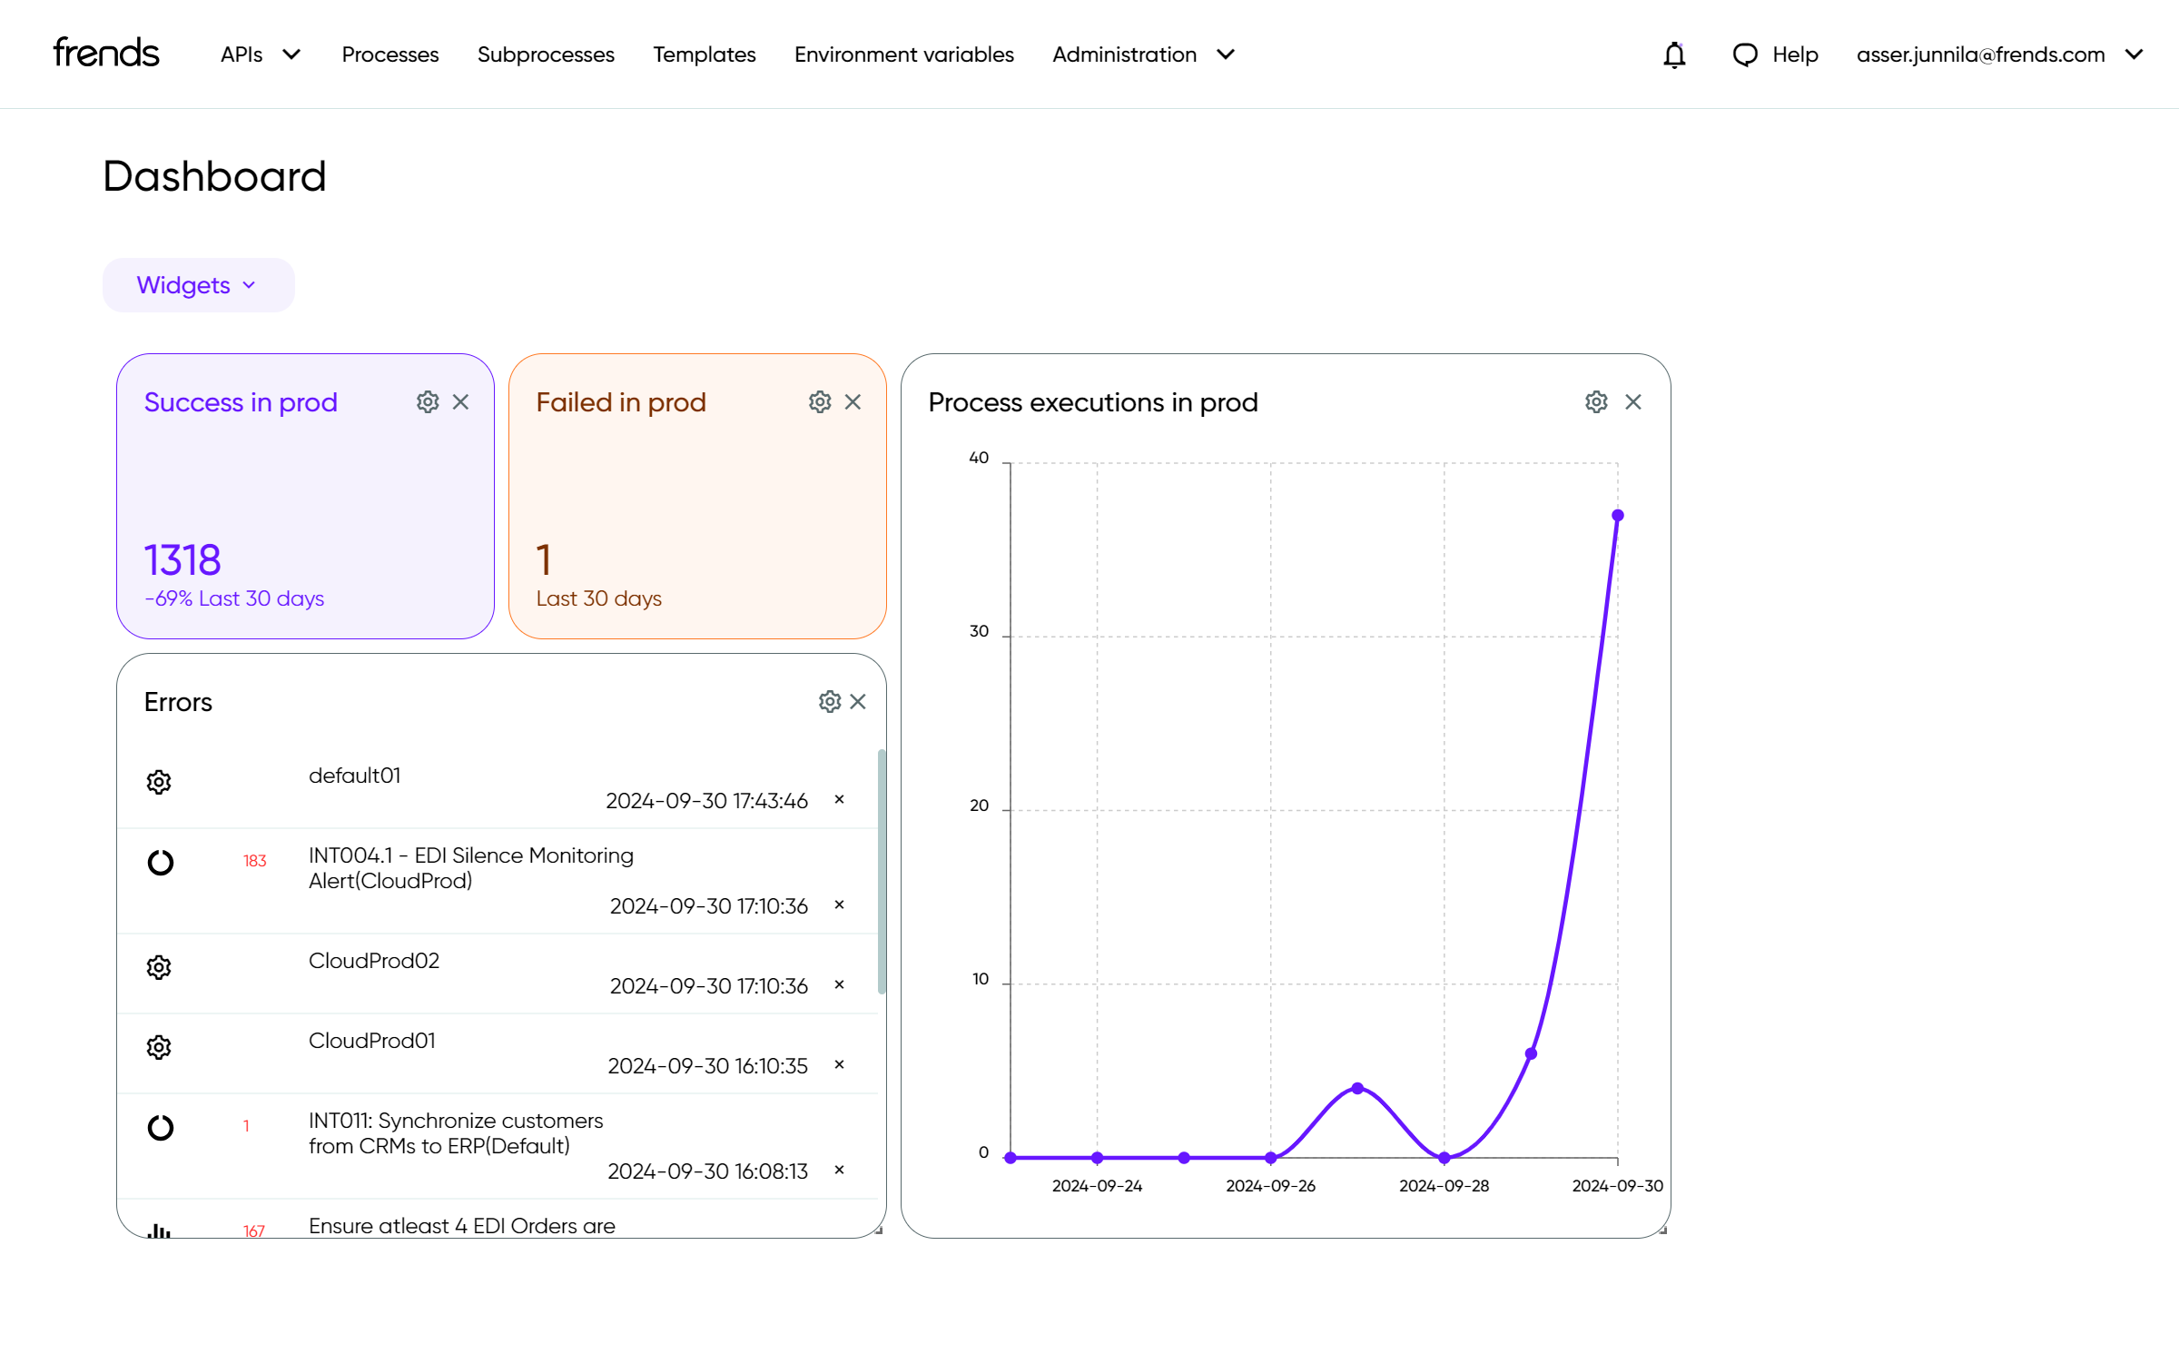Viewport: 2179px width, 1364px height.
Task: Open Environment variables page
Action: 903,55
